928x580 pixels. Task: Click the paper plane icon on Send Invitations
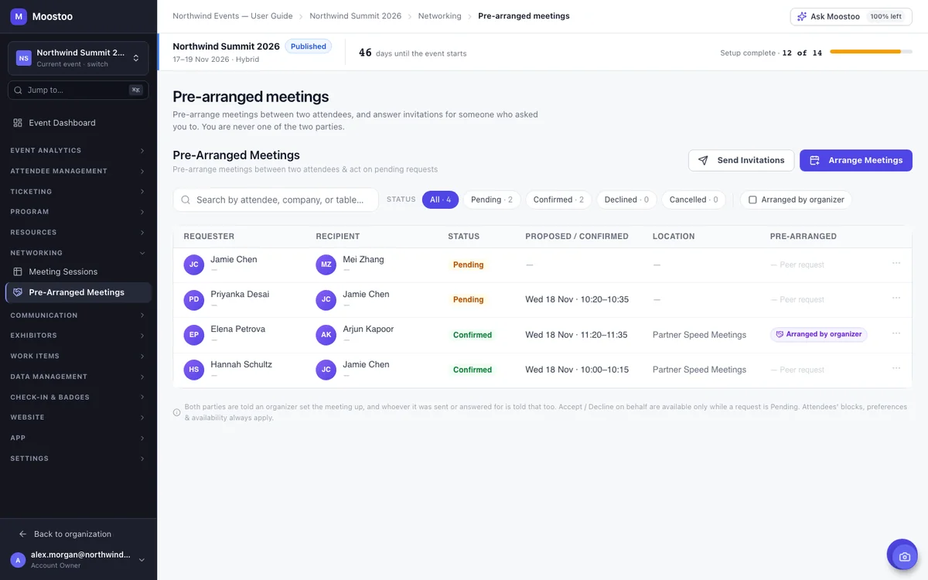[x=703, y=160]
